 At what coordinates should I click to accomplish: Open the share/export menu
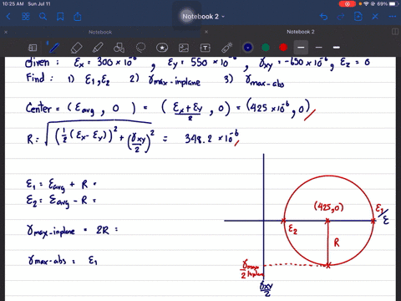(78, 17)
